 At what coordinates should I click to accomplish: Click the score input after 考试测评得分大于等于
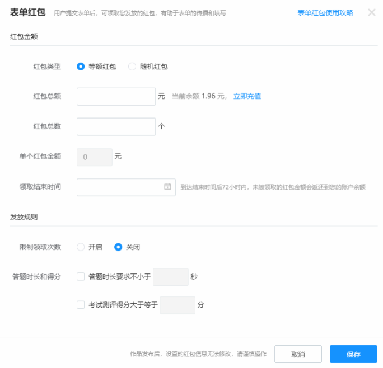pyautogui.click(x=178, y=305)
